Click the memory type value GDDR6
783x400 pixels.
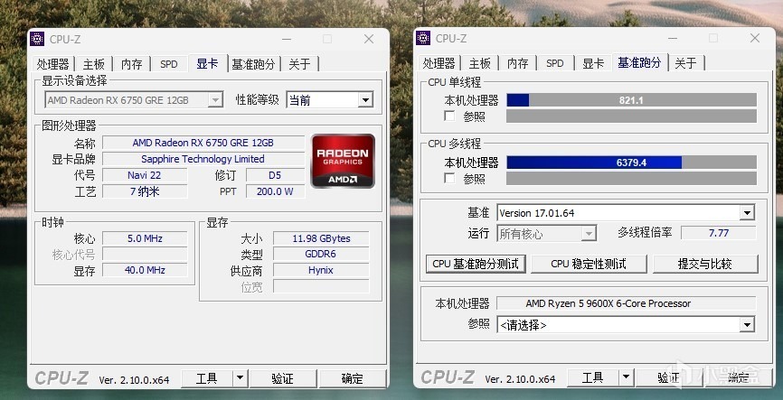coord(321,255)
